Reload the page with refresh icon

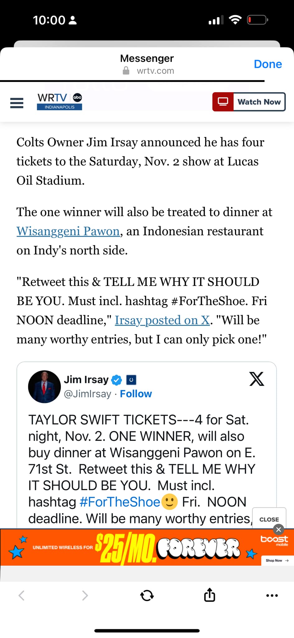(x=147, y=595)
